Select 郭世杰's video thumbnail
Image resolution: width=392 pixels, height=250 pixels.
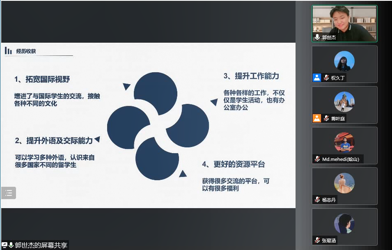pos(344,23)
